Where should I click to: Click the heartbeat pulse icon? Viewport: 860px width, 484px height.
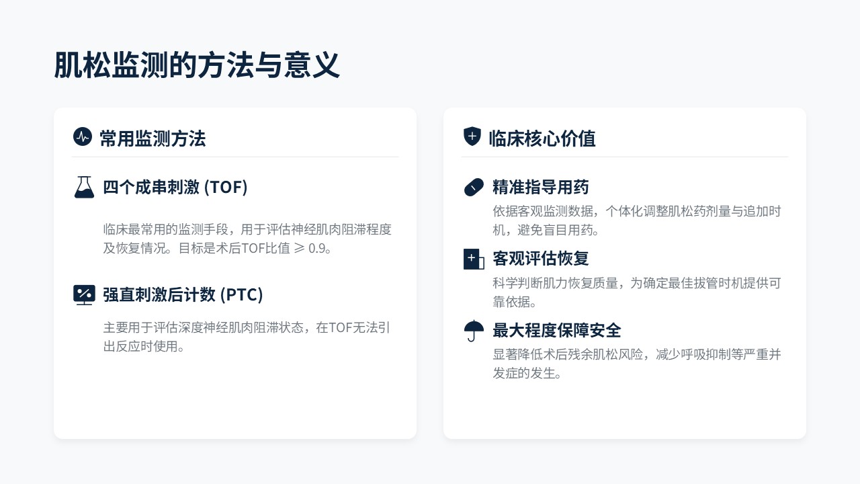[x=82, y=137]
